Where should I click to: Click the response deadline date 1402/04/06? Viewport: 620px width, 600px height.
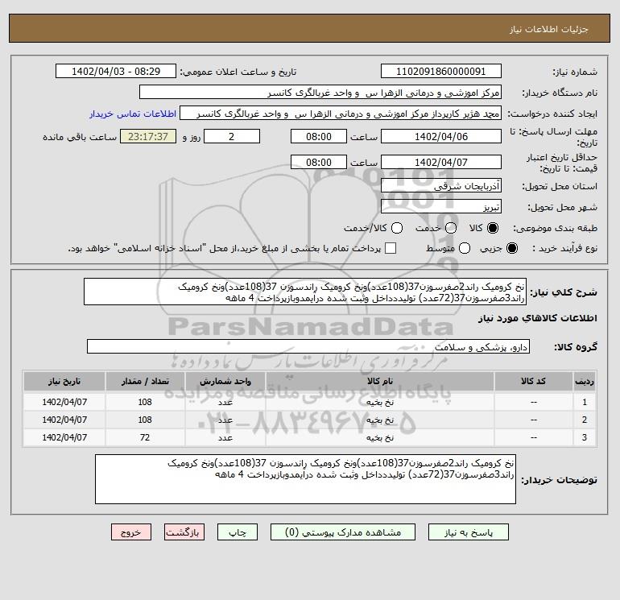(x=441, y=136)
